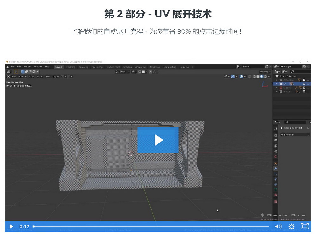This screenshot has width=317, height=239.
Task: Toggle viewport overlays display
Action: click(241, 76)
